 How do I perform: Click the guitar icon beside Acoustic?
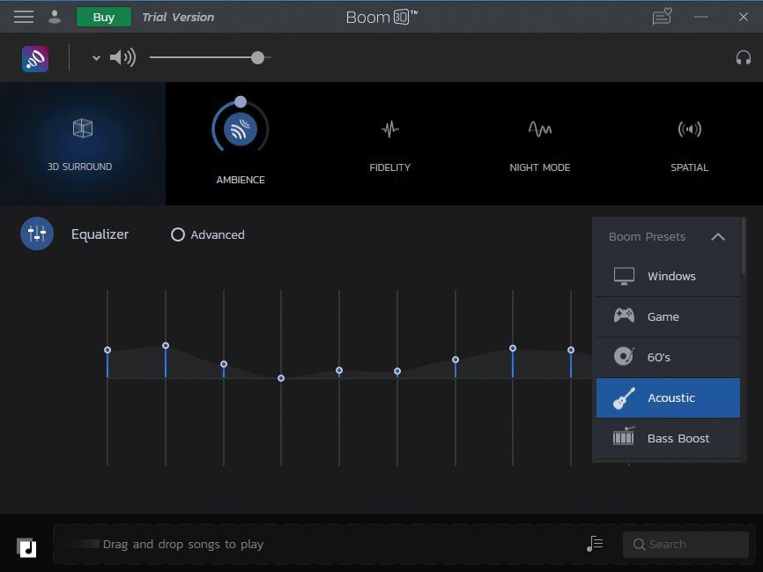click(x=624, y=398)
